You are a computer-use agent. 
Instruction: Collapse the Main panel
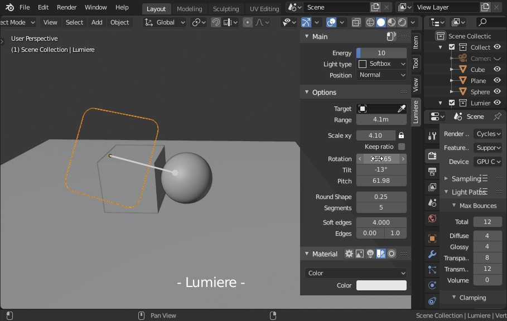click(x=307, y=36)
